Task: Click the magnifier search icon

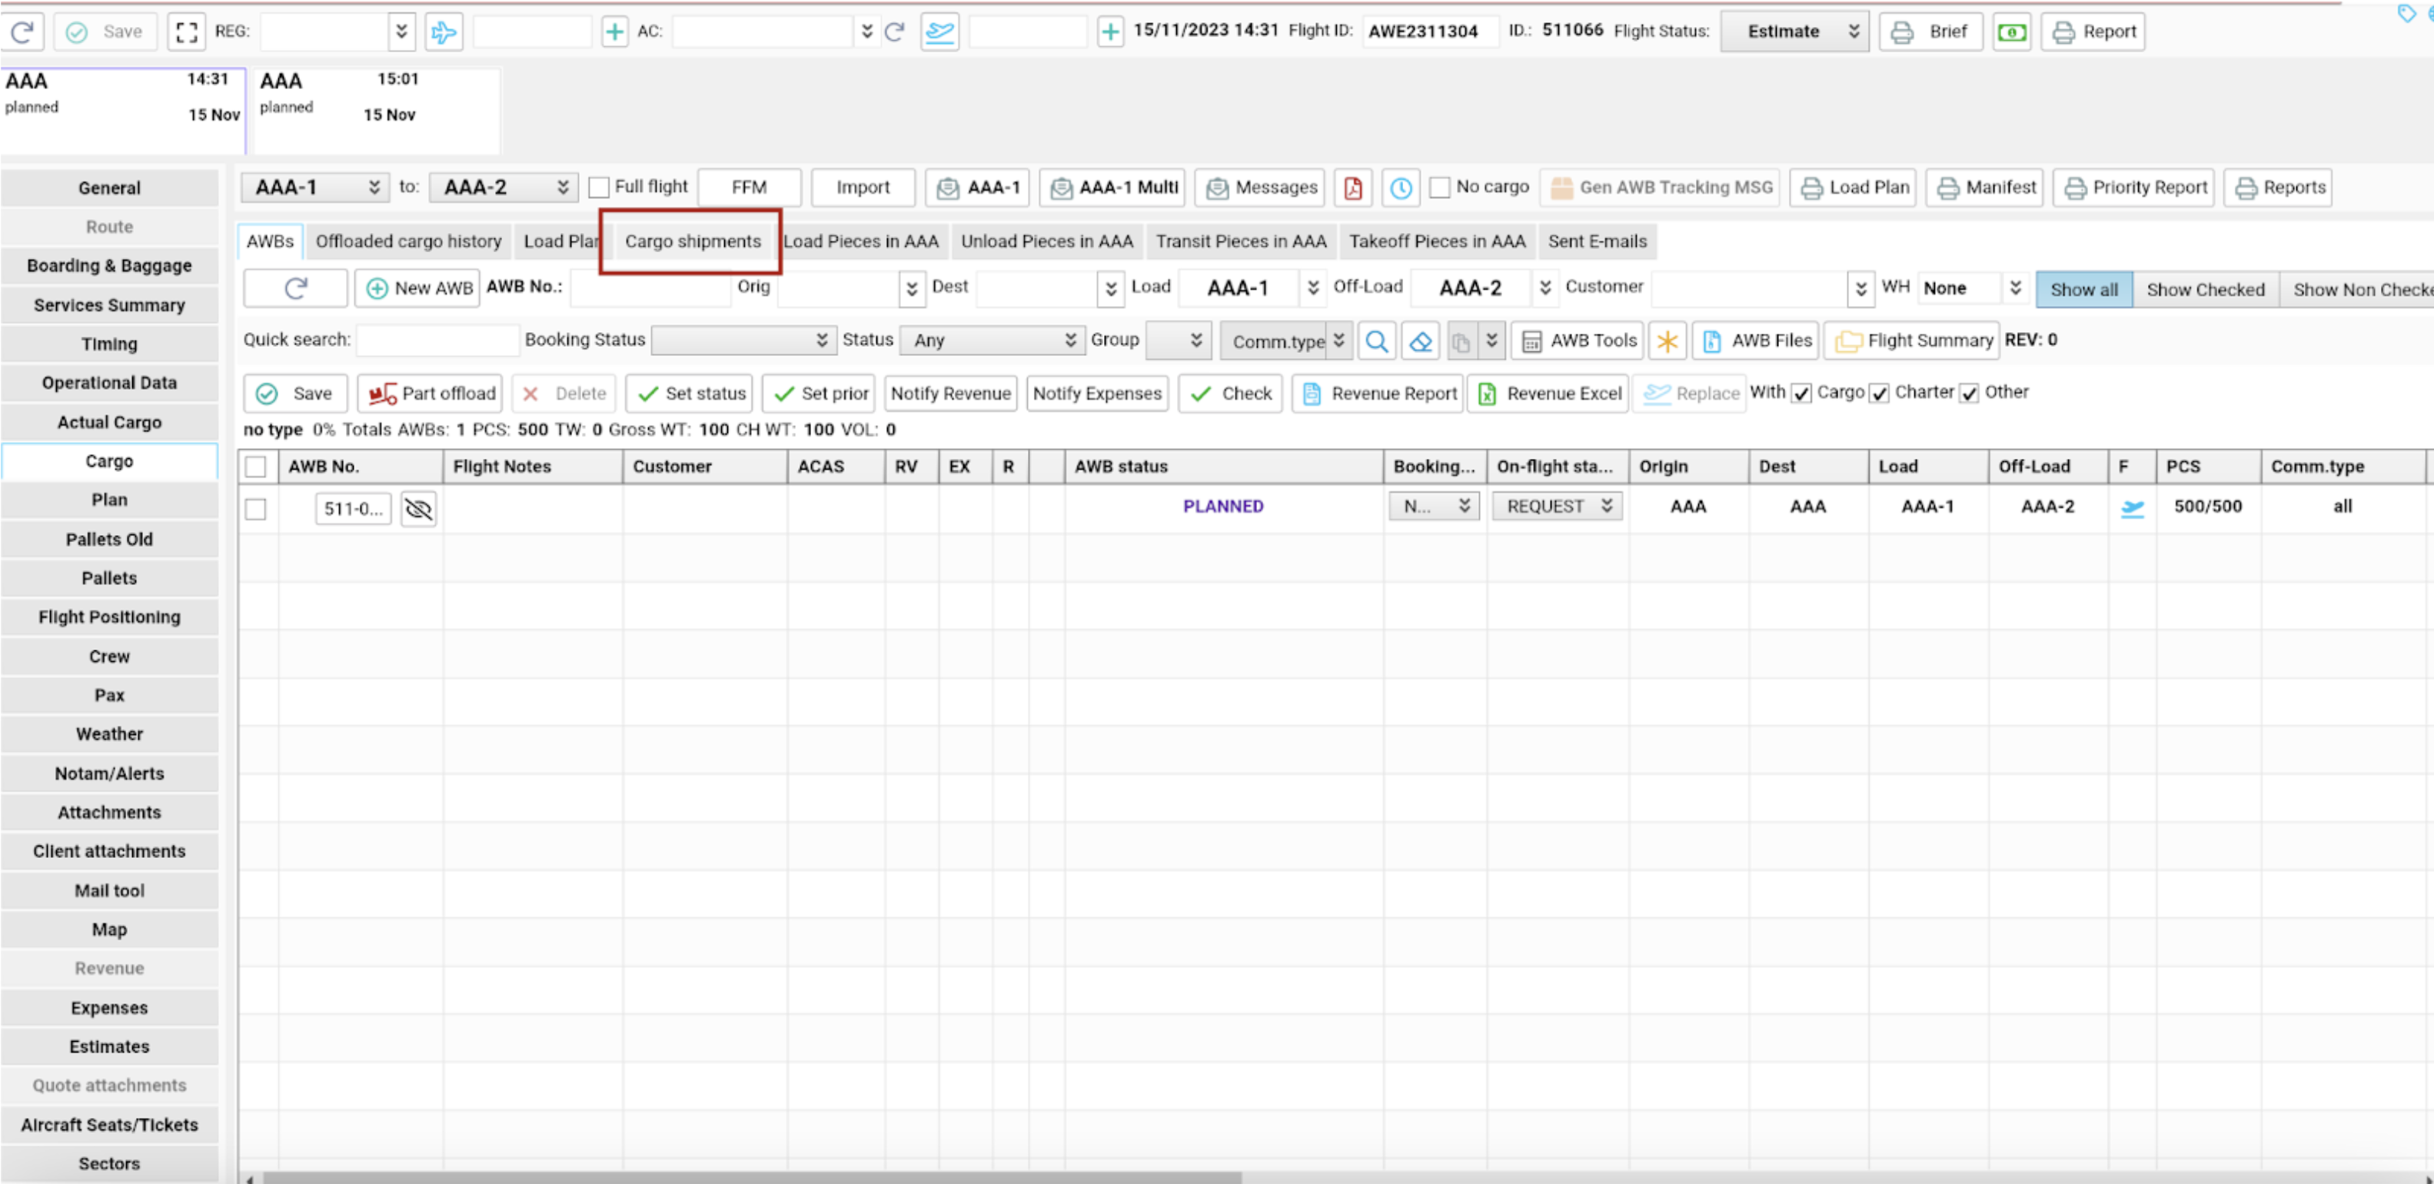Action: pyautogui.click(x=1375, y=341)
